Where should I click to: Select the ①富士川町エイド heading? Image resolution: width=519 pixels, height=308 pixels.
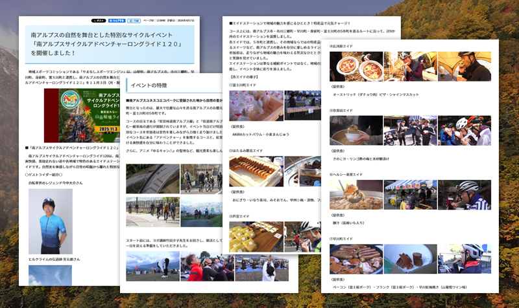click(243, 85)
